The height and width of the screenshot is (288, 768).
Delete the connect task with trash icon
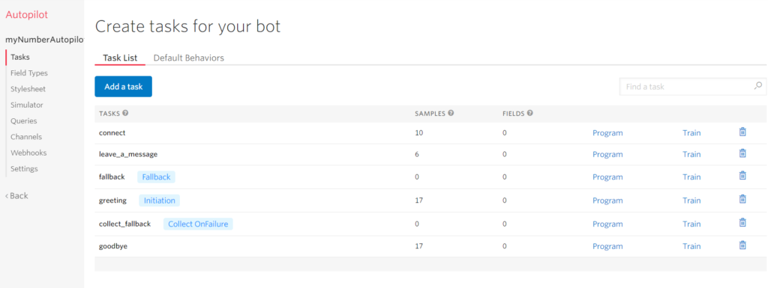click(742, 132)
